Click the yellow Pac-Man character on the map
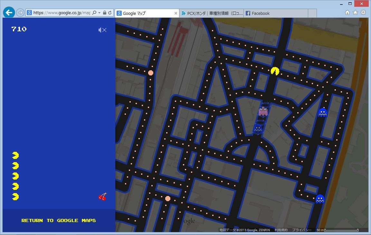 tap(275, 71)
